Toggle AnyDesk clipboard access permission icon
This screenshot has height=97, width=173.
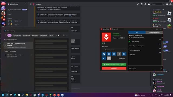[114, 54]
